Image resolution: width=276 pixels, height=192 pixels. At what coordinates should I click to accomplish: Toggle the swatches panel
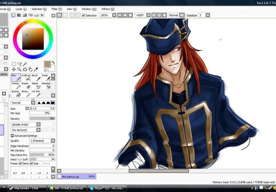pyautogui.click(x=36, y=15)
